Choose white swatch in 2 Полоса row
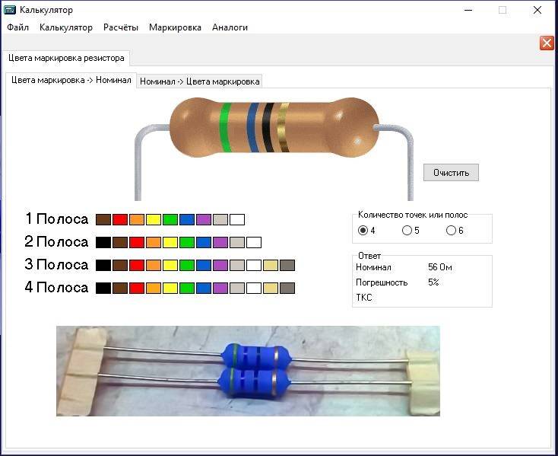This screenshot has height=456, width=558. pyautogui.click(x=254, y=242)
